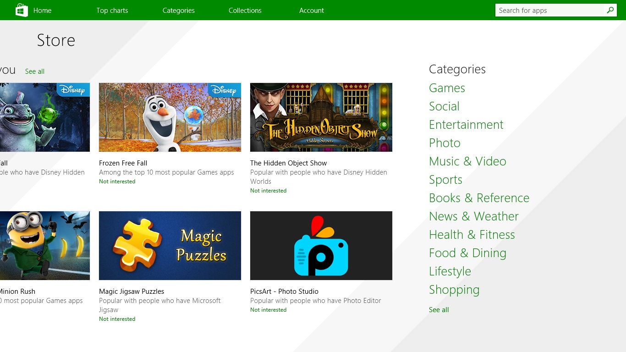Click Not interested under PicsArt Photo Studio
Screen dimensions: 626x352
point(269,310)
